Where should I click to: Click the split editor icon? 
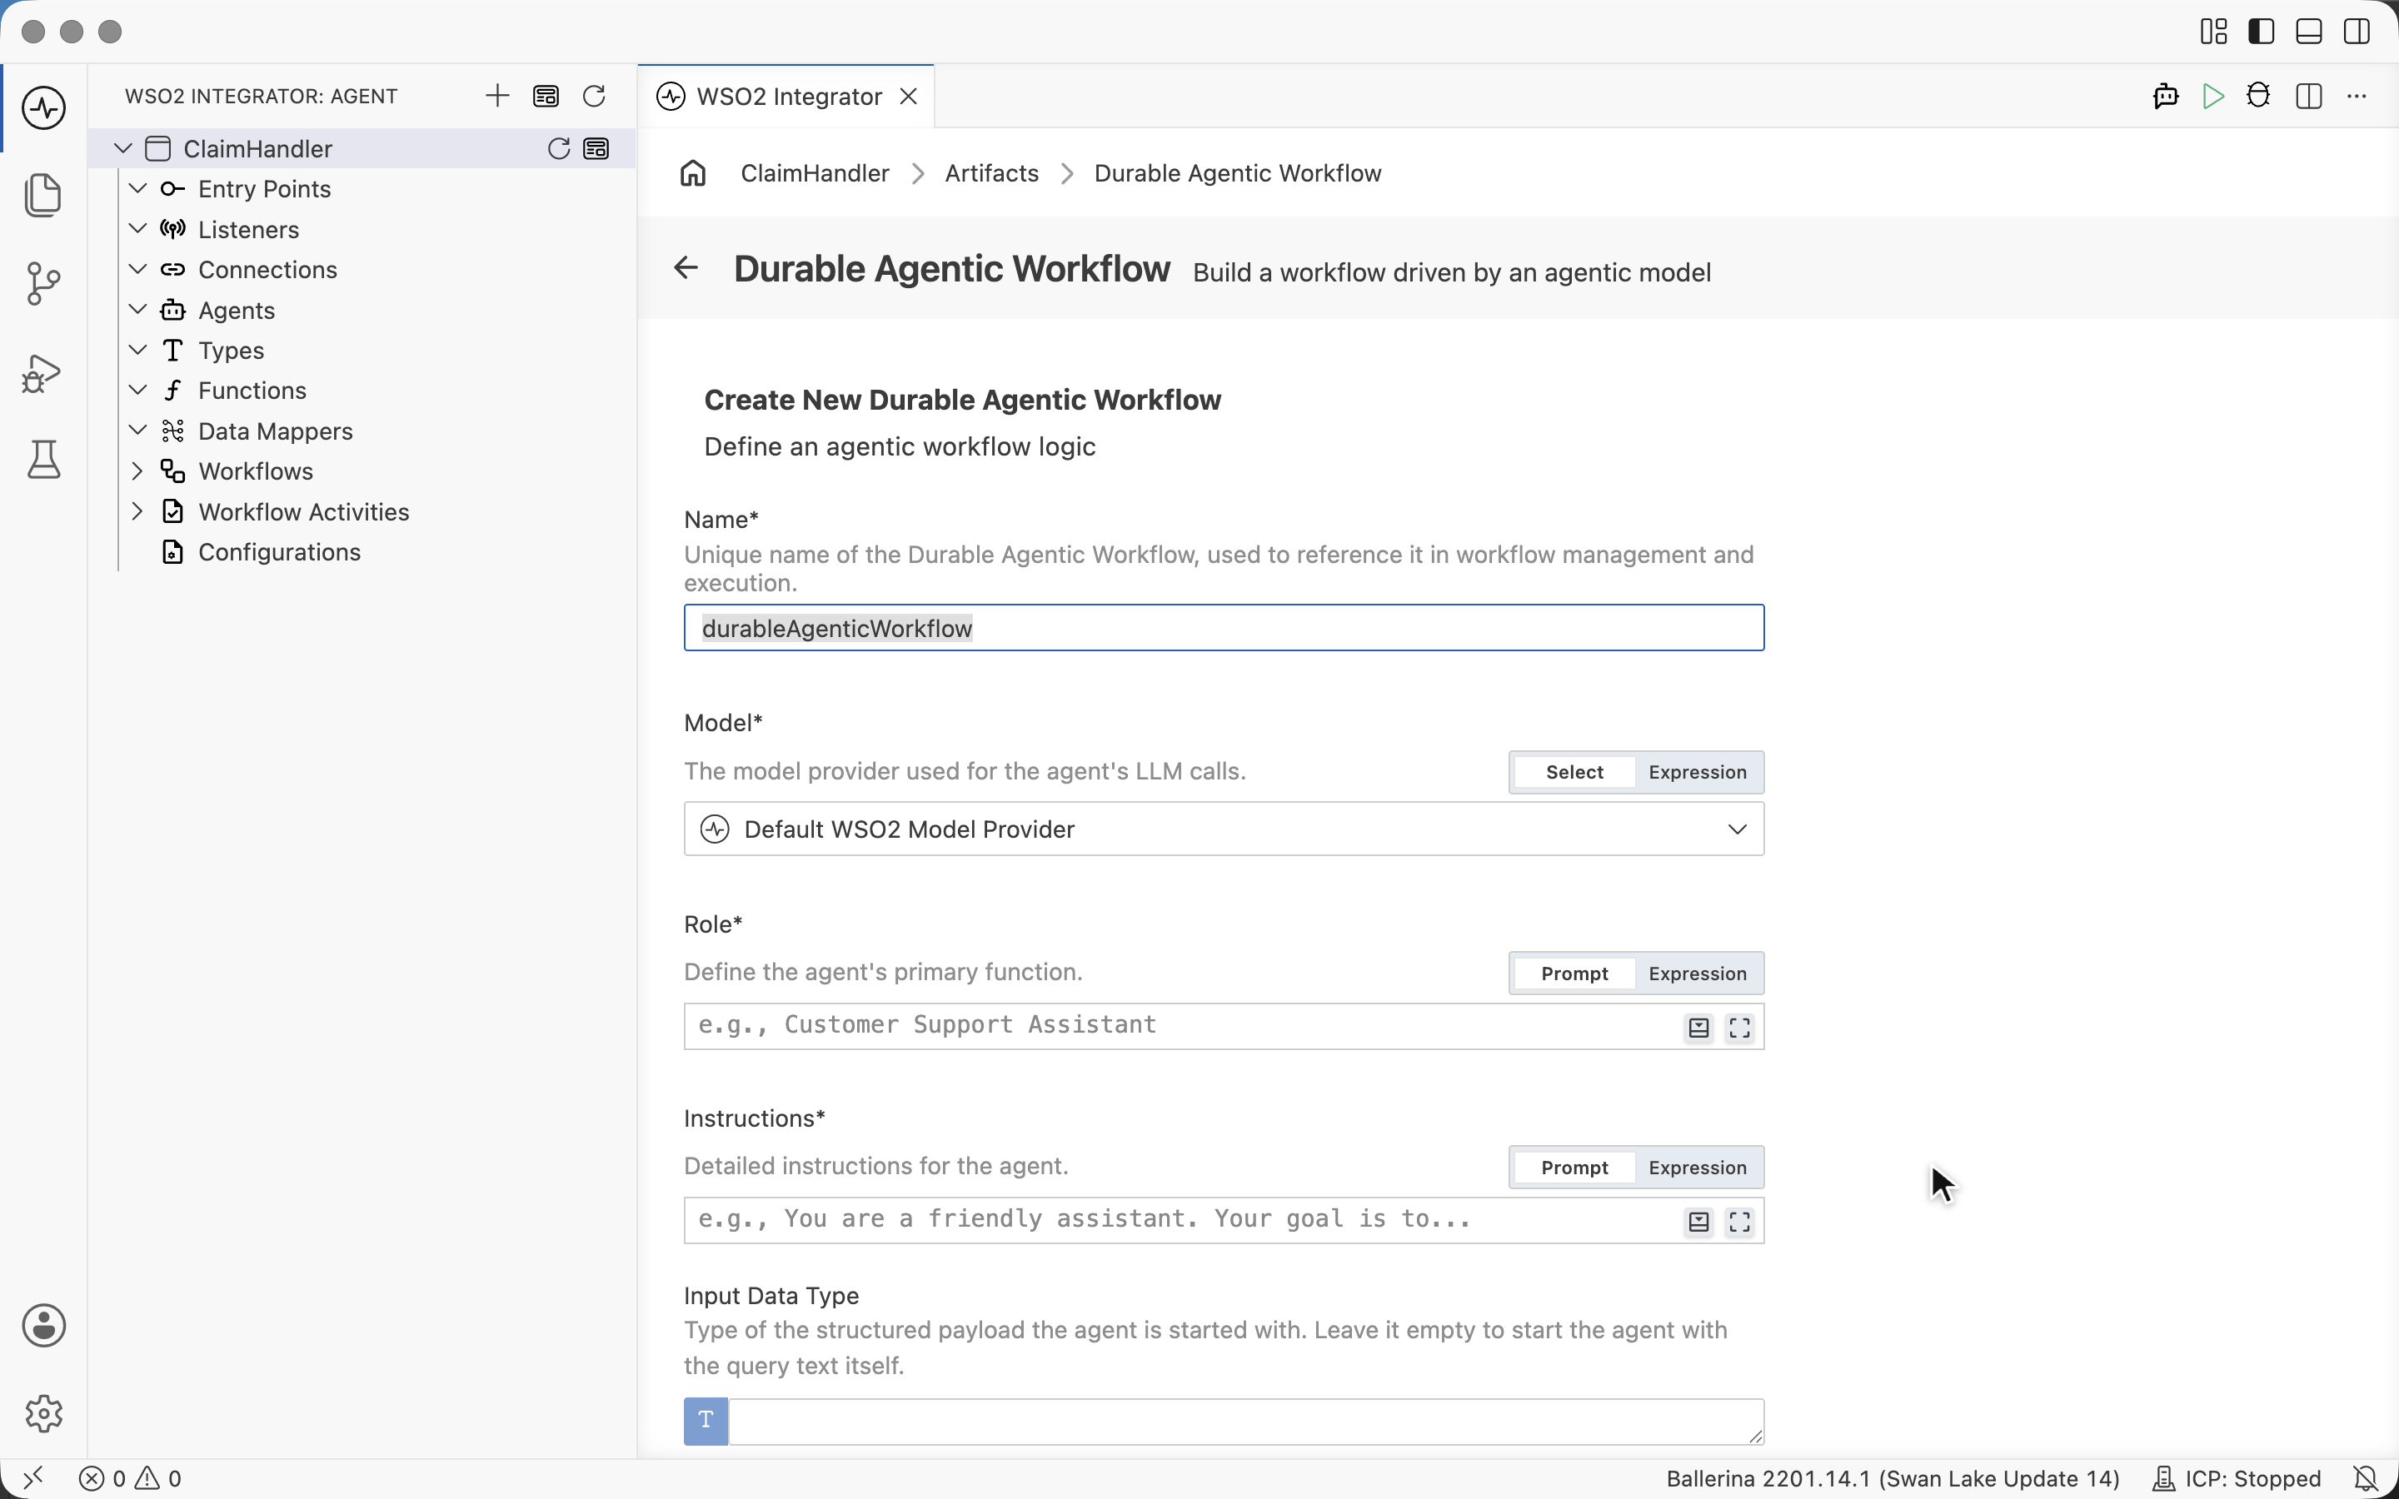2309,96
